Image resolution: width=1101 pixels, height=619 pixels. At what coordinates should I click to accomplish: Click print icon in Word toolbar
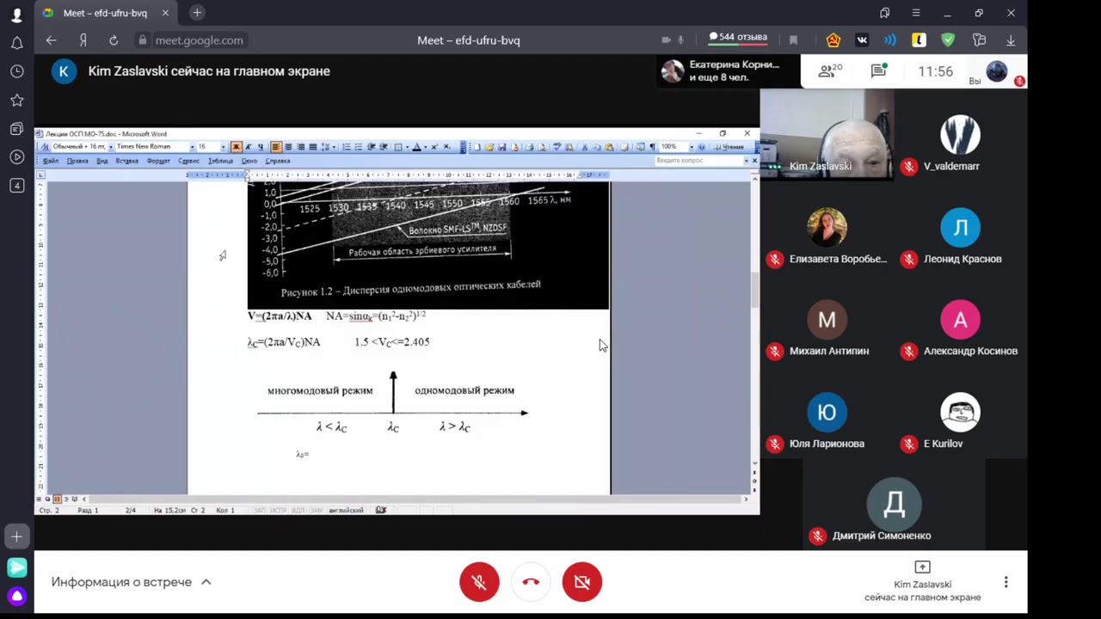click(530, 147)
